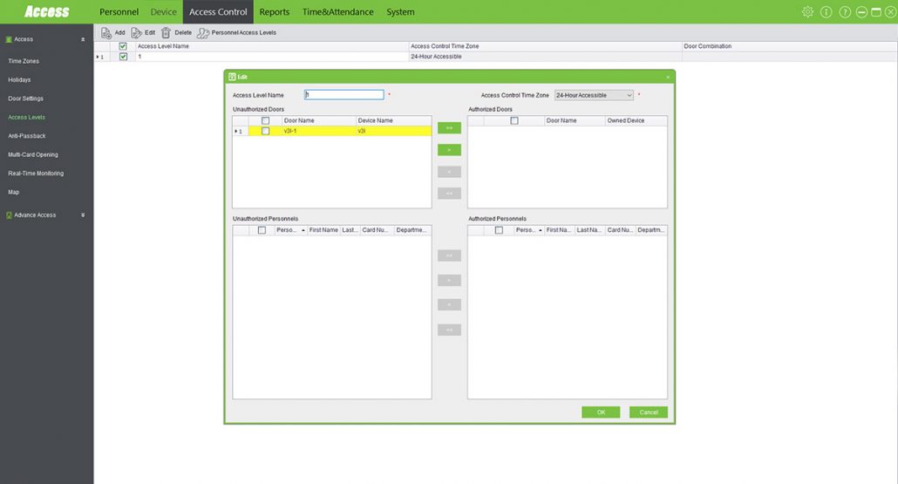Image resolution: width=898 pixels, height=484 pixels.
Task: Collapse the Access sidebar section
Action: (x=83, y=39)
